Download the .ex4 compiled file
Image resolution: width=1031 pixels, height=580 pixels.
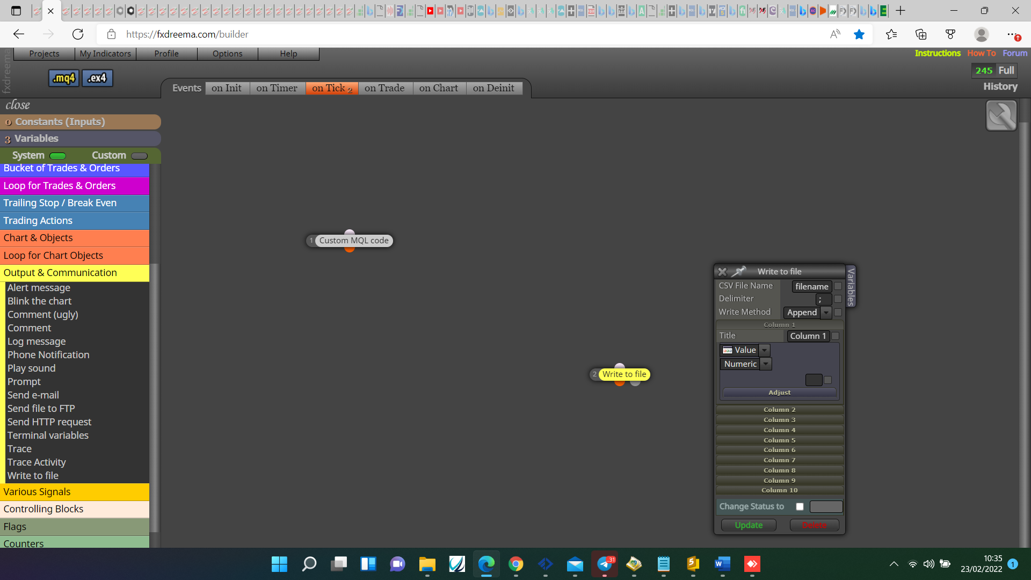[x=97, y=78]
